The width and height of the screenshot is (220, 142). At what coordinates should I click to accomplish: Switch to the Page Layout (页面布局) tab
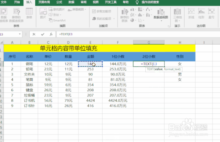tap(44, 2)
